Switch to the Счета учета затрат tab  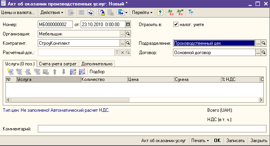tap(58, 64)
